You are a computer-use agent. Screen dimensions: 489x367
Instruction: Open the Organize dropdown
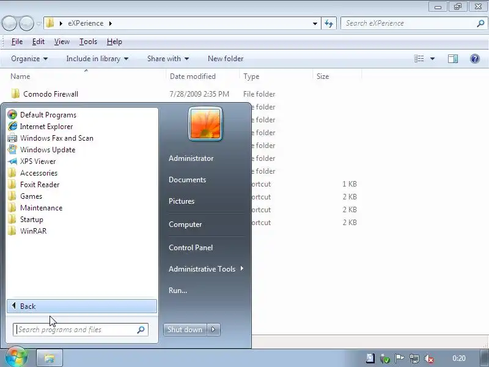click(x=29, y=59)
